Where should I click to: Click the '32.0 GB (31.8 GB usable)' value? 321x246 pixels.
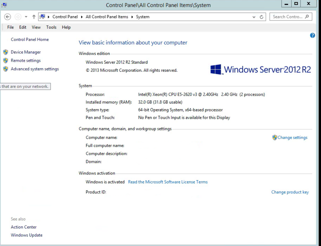160,102
